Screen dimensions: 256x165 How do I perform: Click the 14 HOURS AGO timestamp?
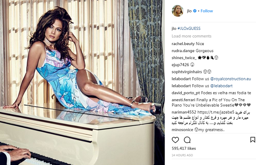click(182, 155)
